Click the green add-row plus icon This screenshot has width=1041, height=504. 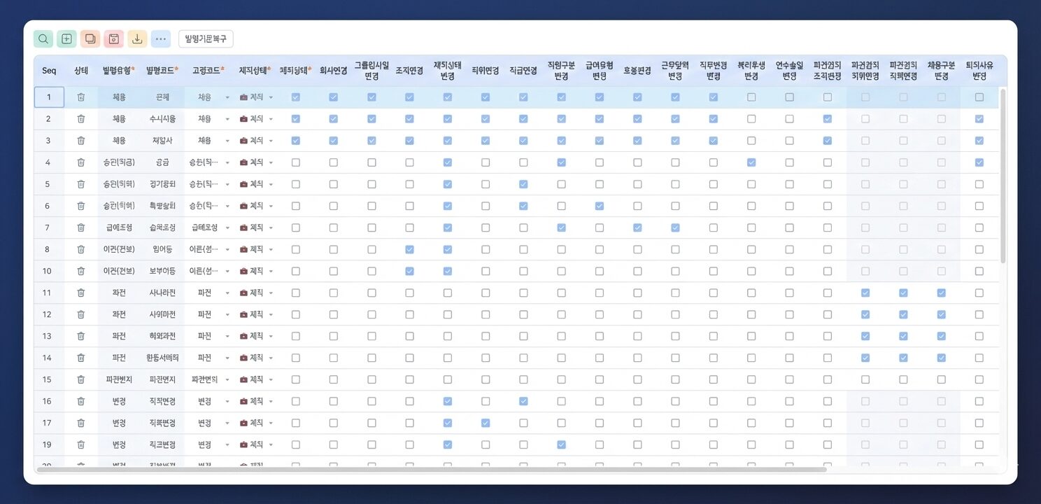click(x=66, y=39)
